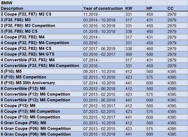This screenshot has height=137, width=188.
Task: Select the 3 (F30, F80): M3 description cell
Action: tap(41, 20)
